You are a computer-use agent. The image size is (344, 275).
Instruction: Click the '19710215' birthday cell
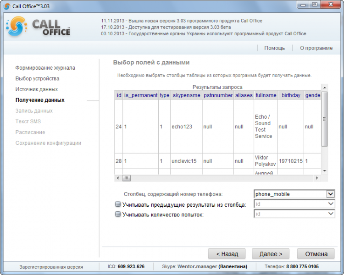pos(291,161)
